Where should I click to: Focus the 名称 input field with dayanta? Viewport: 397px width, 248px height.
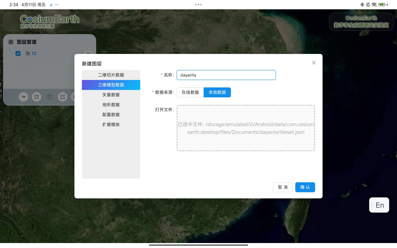point(226,75)
